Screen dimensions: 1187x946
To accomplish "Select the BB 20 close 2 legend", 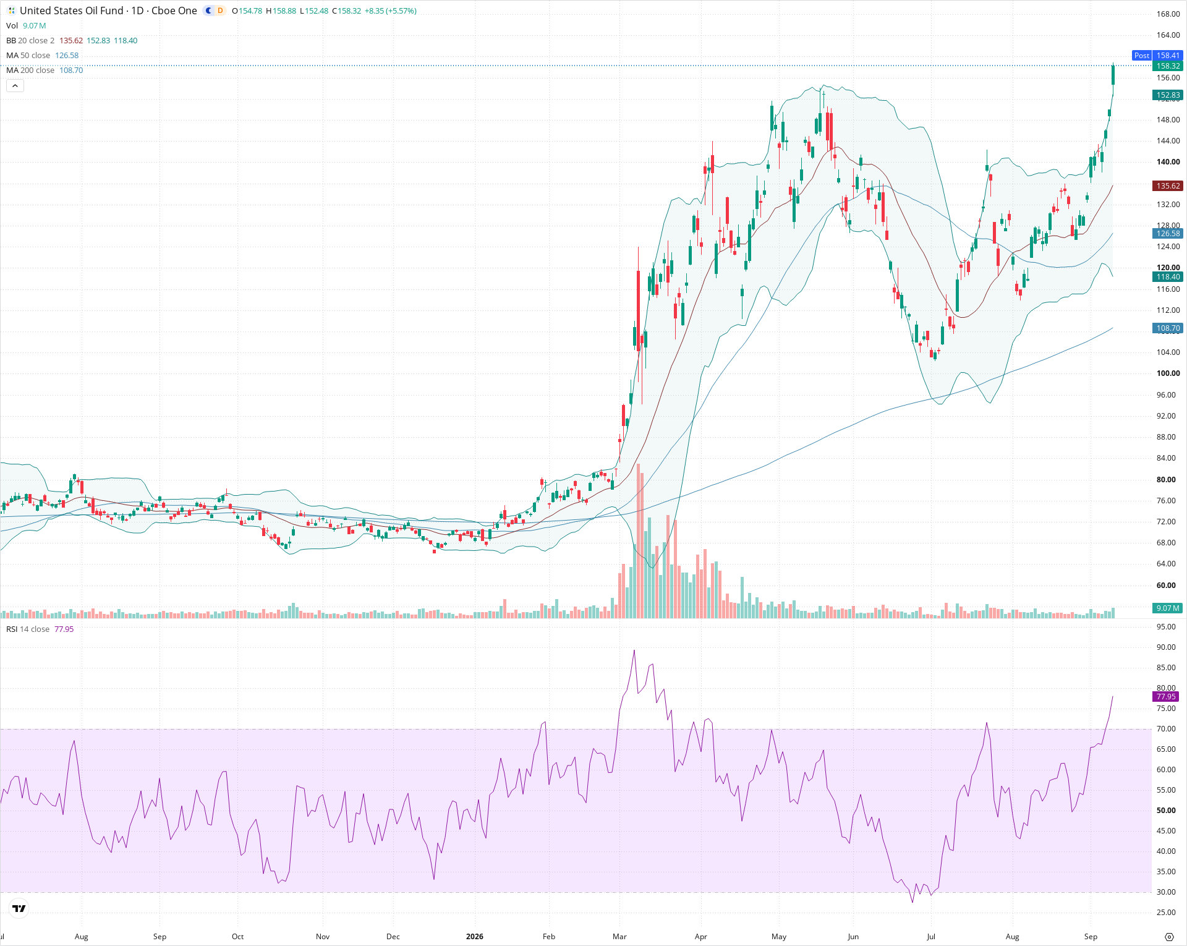I will (30, 40).
